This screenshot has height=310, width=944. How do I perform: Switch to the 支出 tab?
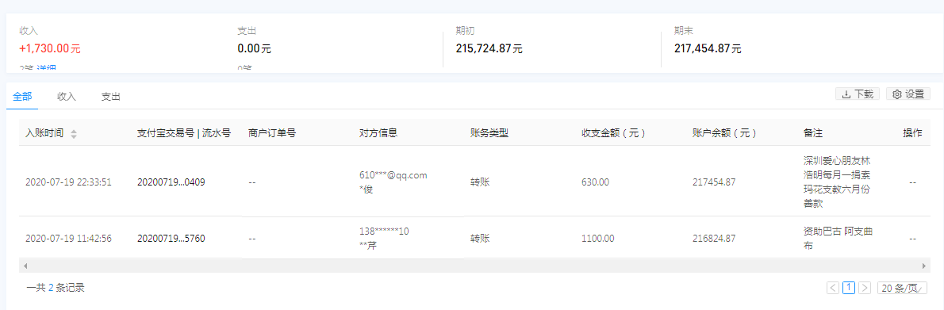pyautogui.click(x=111, y=96)
